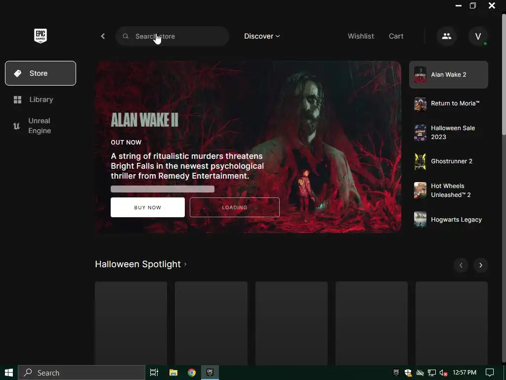Open Library in the sidebar

(x=41, y=99)
